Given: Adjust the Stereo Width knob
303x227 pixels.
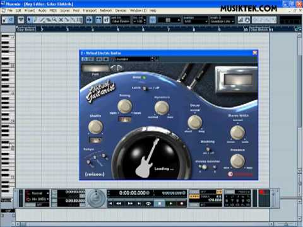Looking at the screenshot, I should [x=237, y=132].
